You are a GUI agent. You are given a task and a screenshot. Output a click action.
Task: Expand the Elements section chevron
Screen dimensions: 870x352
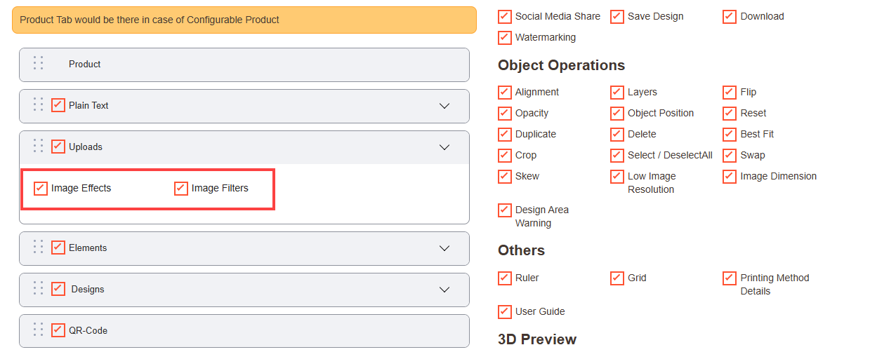click(444, 248)
